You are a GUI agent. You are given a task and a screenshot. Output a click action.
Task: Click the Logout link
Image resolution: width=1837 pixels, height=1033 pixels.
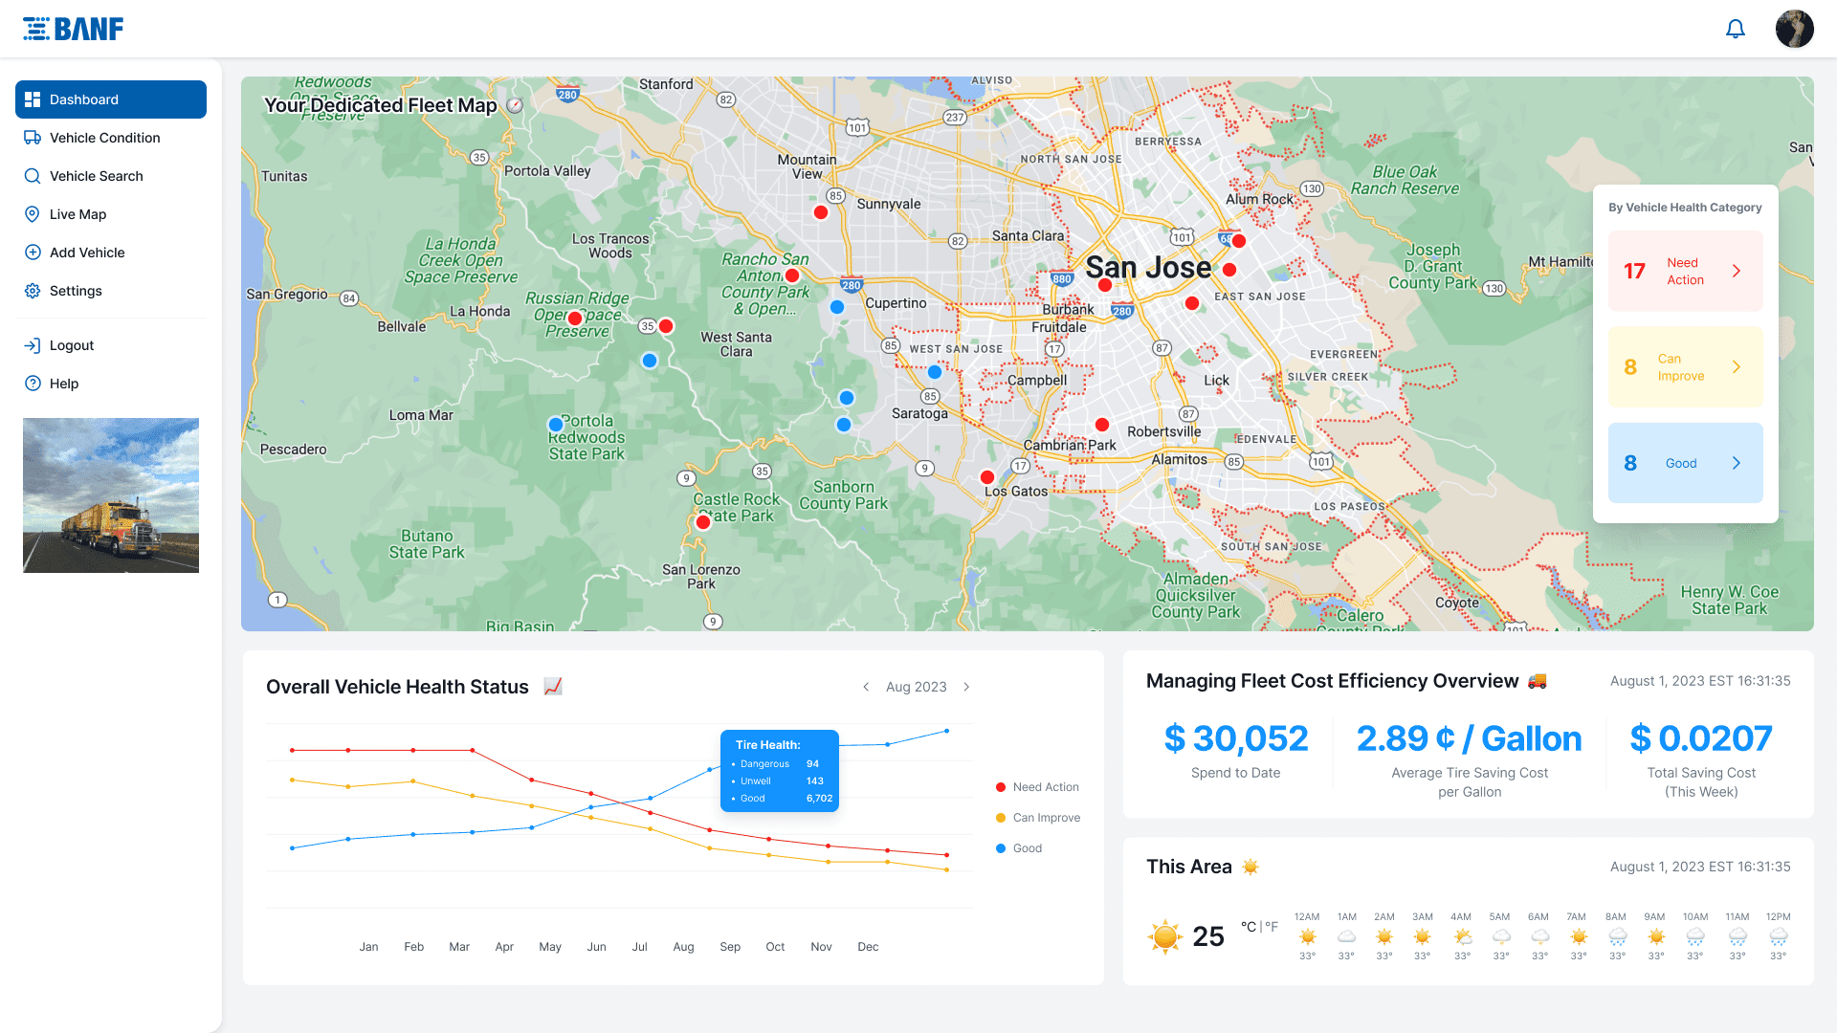(111, 345)
